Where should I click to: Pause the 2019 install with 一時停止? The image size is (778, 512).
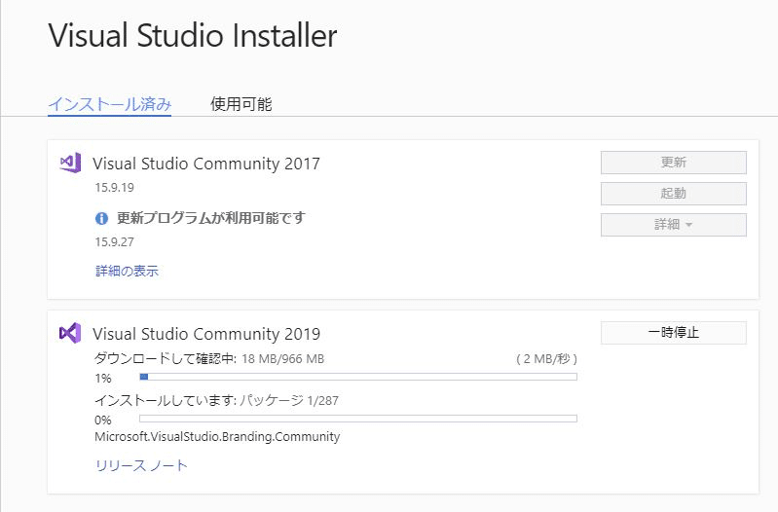673,332
